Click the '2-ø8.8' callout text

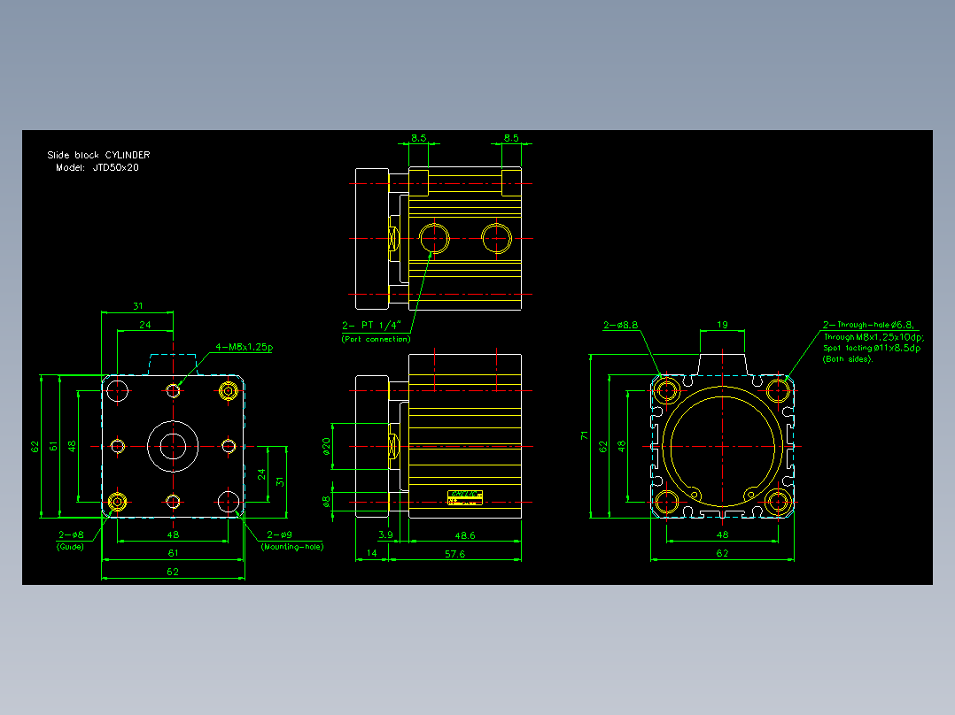coord(621,325)
